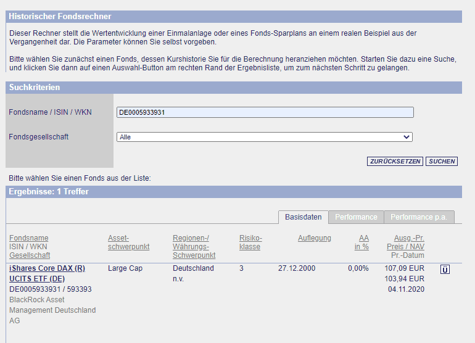The image size is (475, 343).
Task: Select the Basisdaten tab
Action: click(304, 217)
